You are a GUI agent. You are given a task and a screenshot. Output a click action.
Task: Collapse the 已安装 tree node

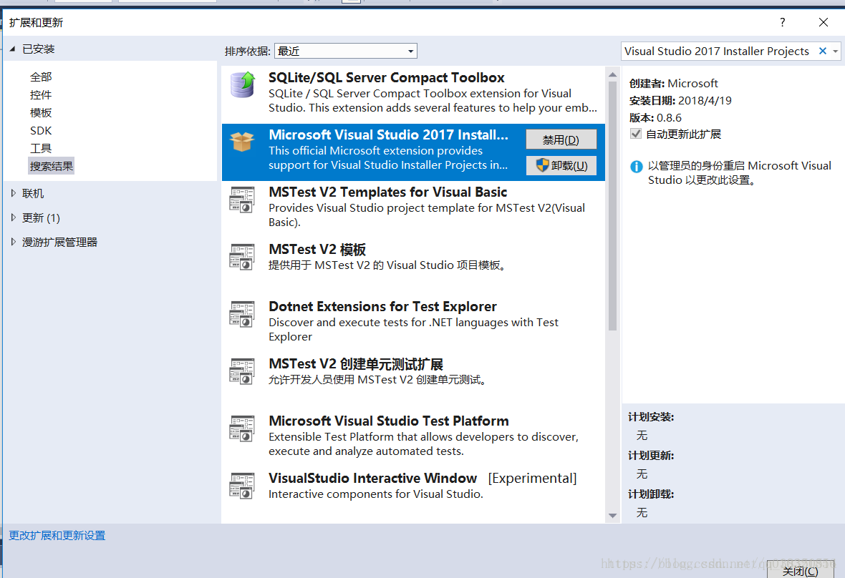pos(12,49)
